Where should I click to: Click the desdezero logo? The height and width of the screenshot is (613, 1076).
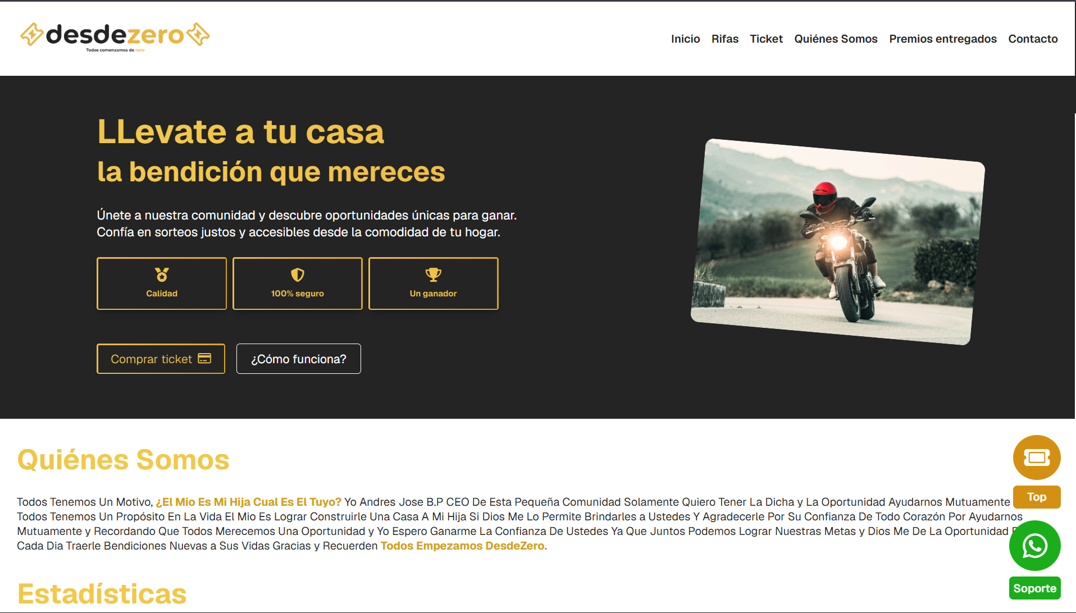pyautogui.click(x=115, y=37)
